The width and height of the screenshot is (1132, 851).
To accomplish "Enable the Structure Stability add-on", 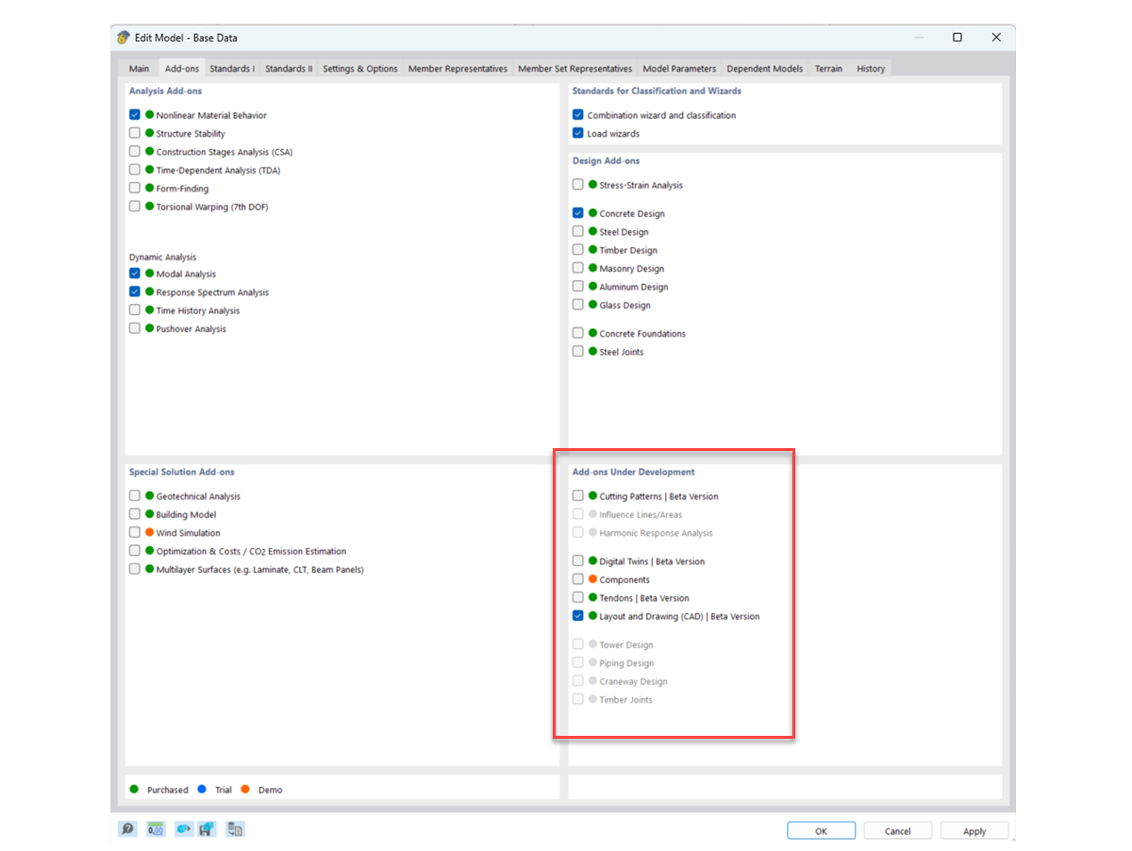I will (134, 133).
